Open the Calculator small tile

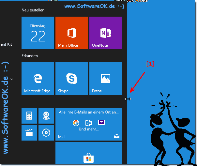tap(29, 116)
